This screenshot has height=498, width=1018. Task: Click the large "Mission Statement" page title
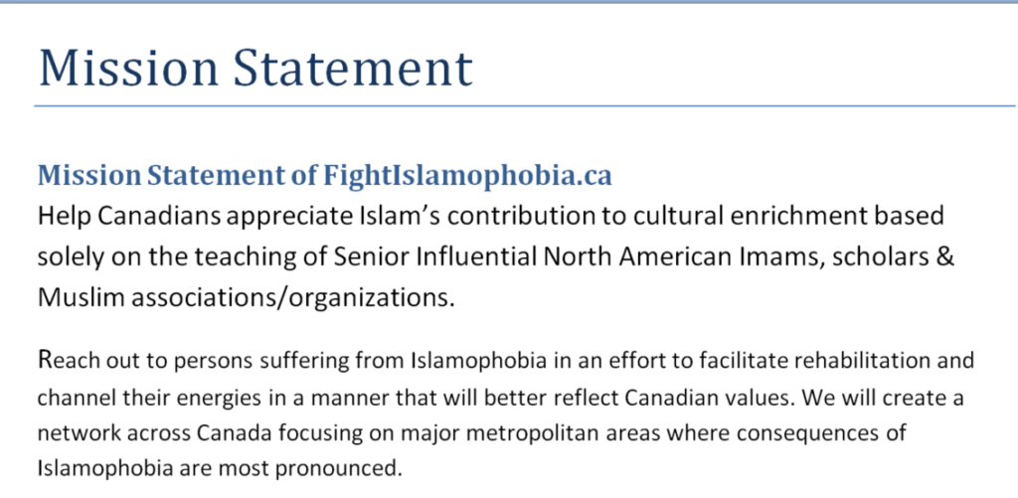click(x=255, y=68)
